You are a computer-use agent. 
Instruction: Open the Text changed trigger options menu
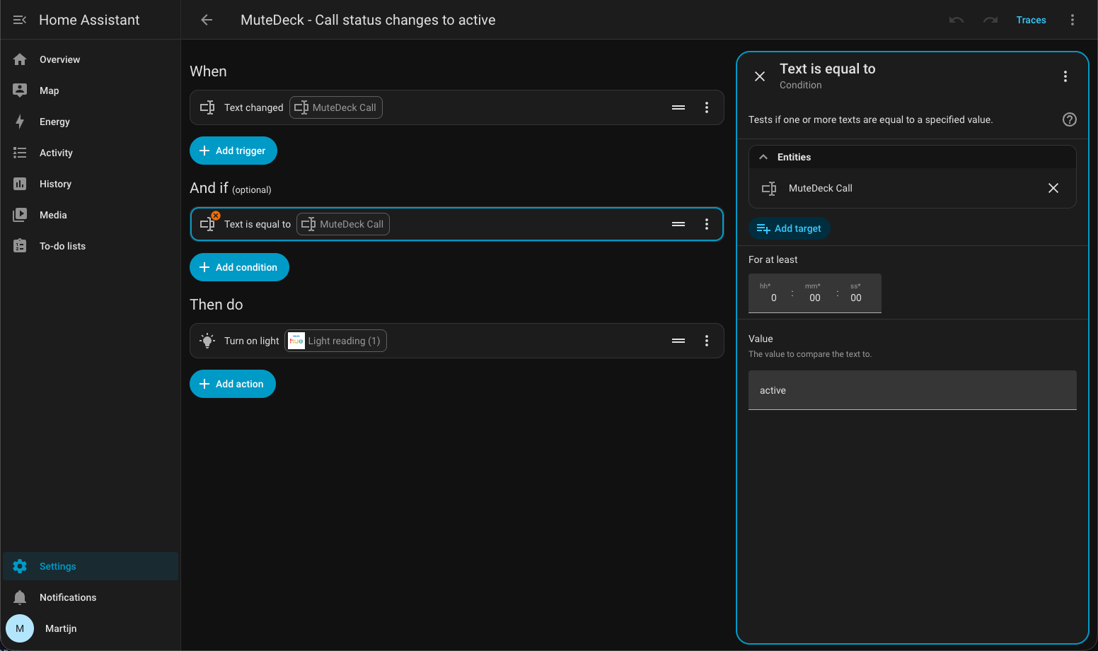707,107
